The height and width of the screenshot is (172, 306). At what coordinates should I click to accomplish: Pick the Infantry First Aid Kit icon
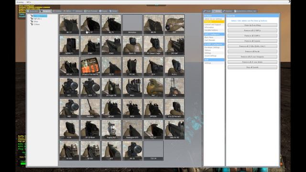[90, 66]
